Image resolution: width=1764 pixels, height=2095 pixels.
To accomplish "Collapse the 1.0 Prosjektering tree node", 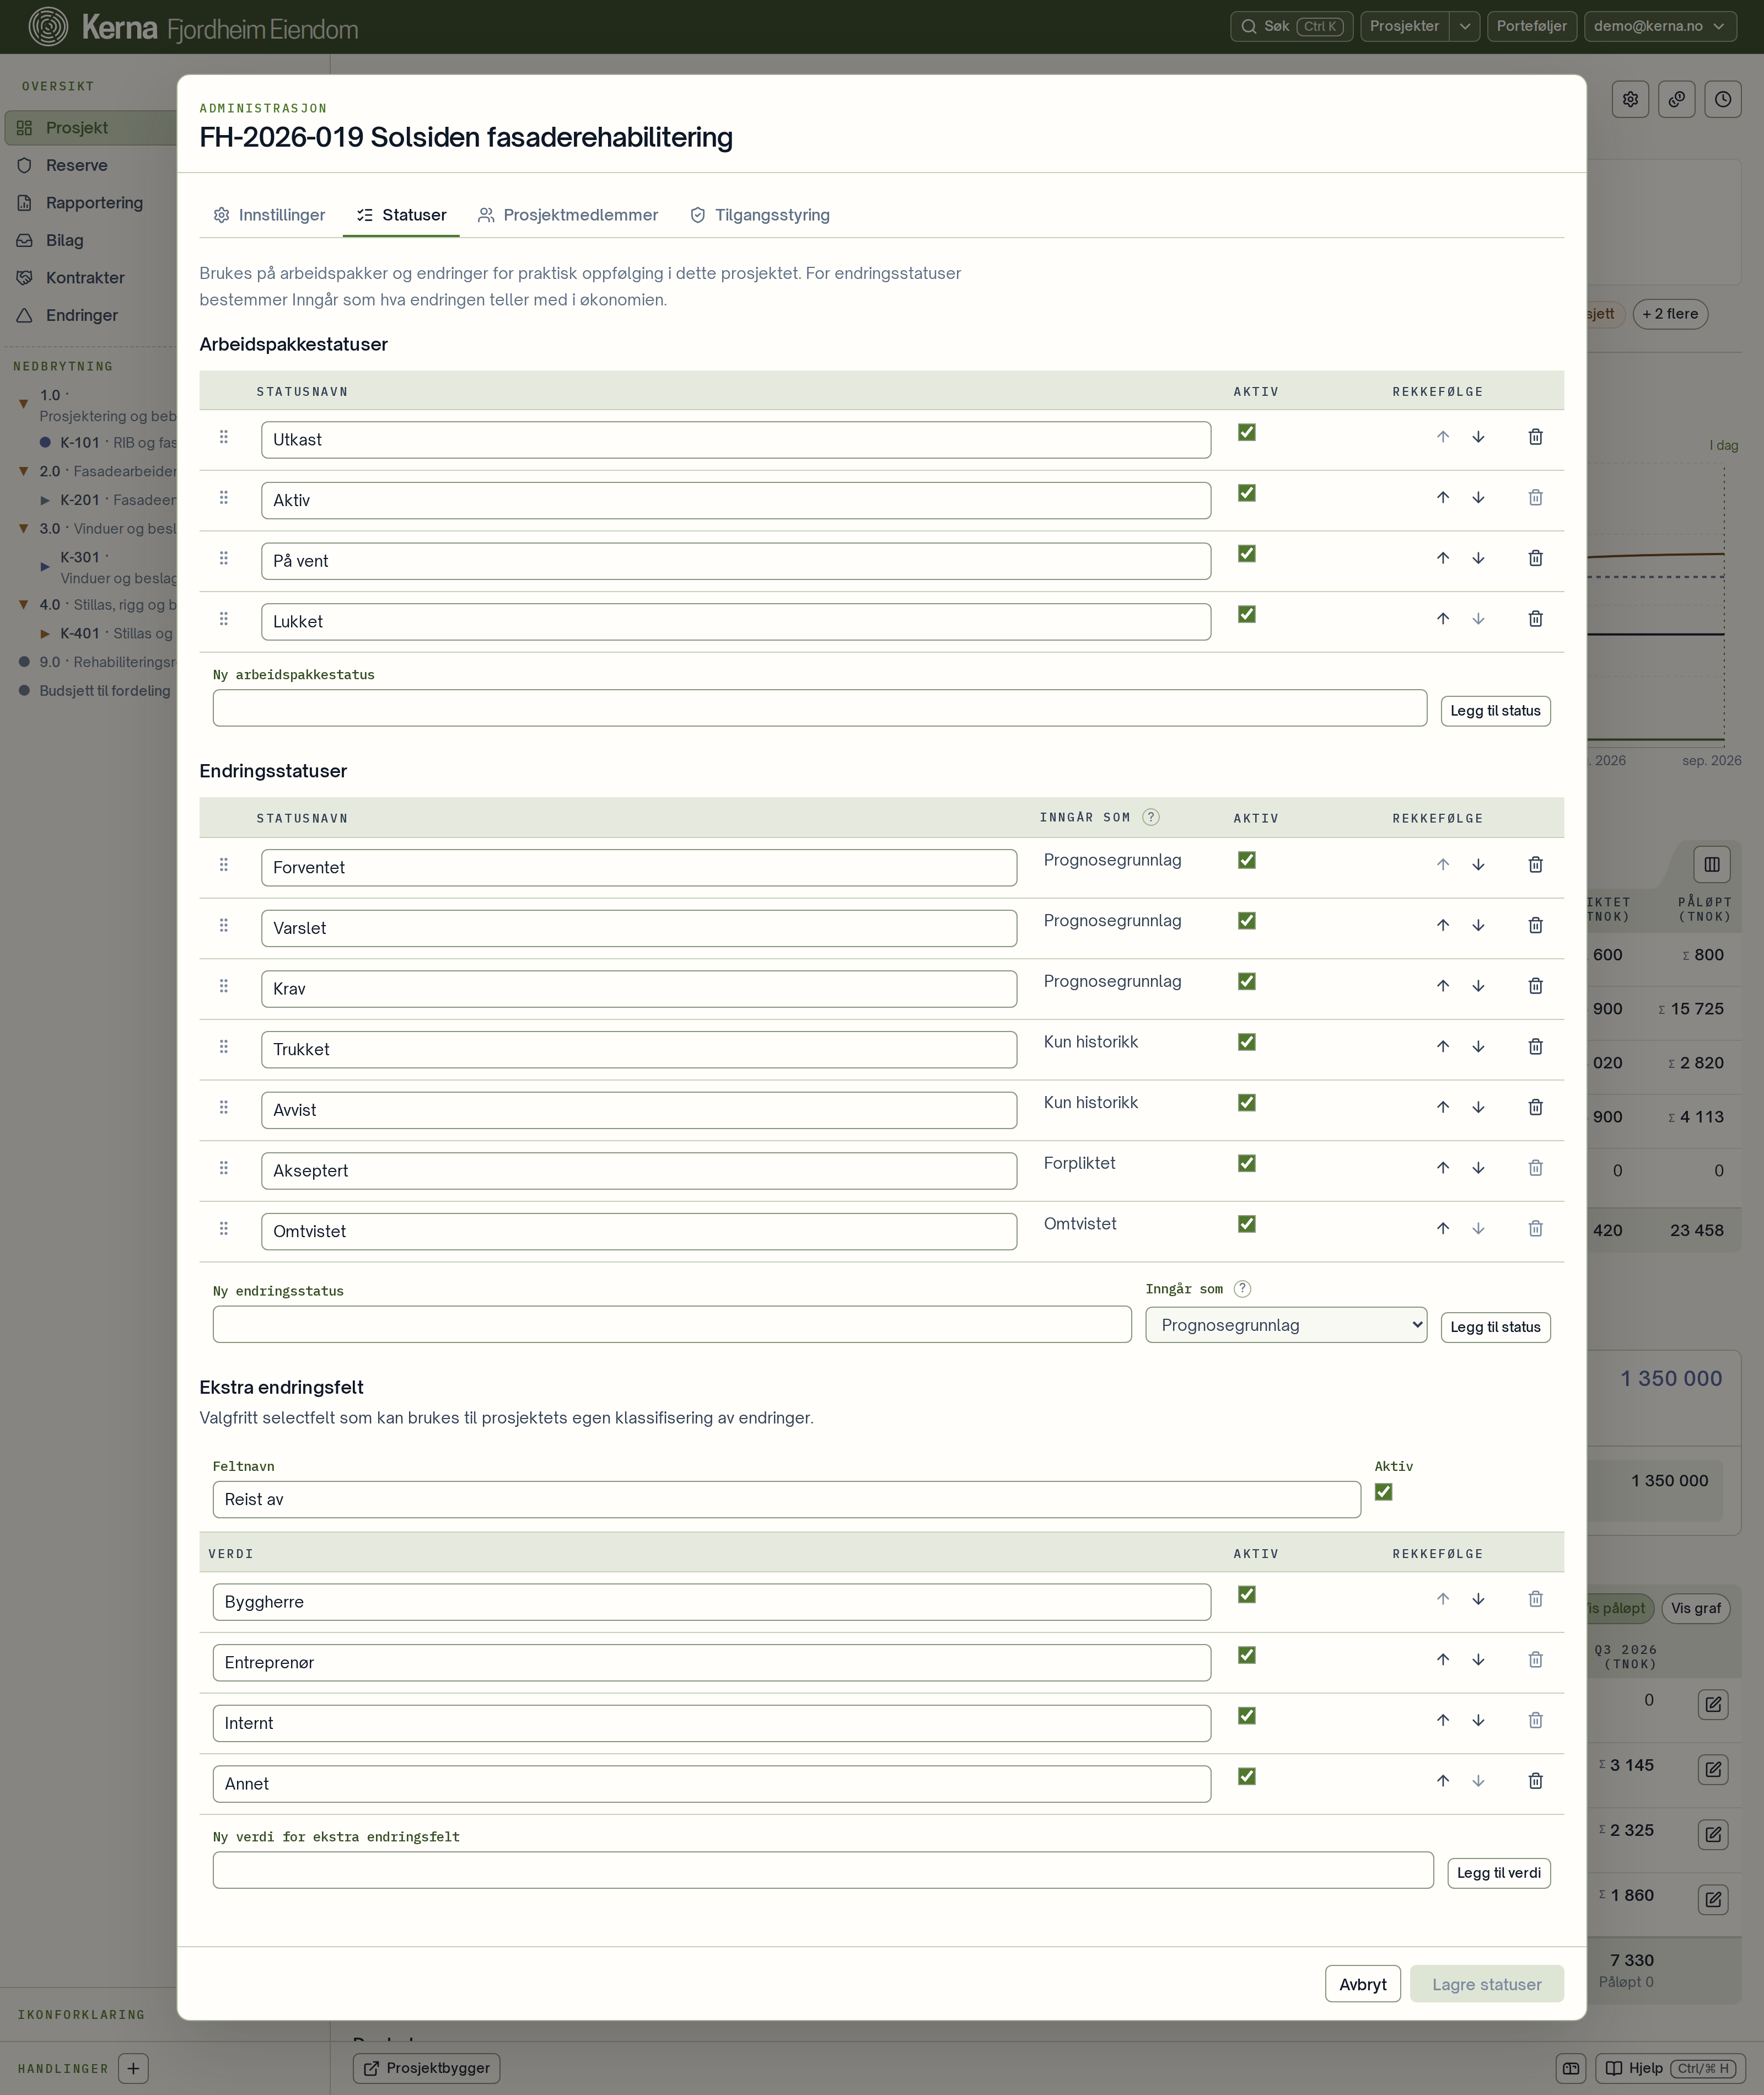I will click(x=23, y=404).
